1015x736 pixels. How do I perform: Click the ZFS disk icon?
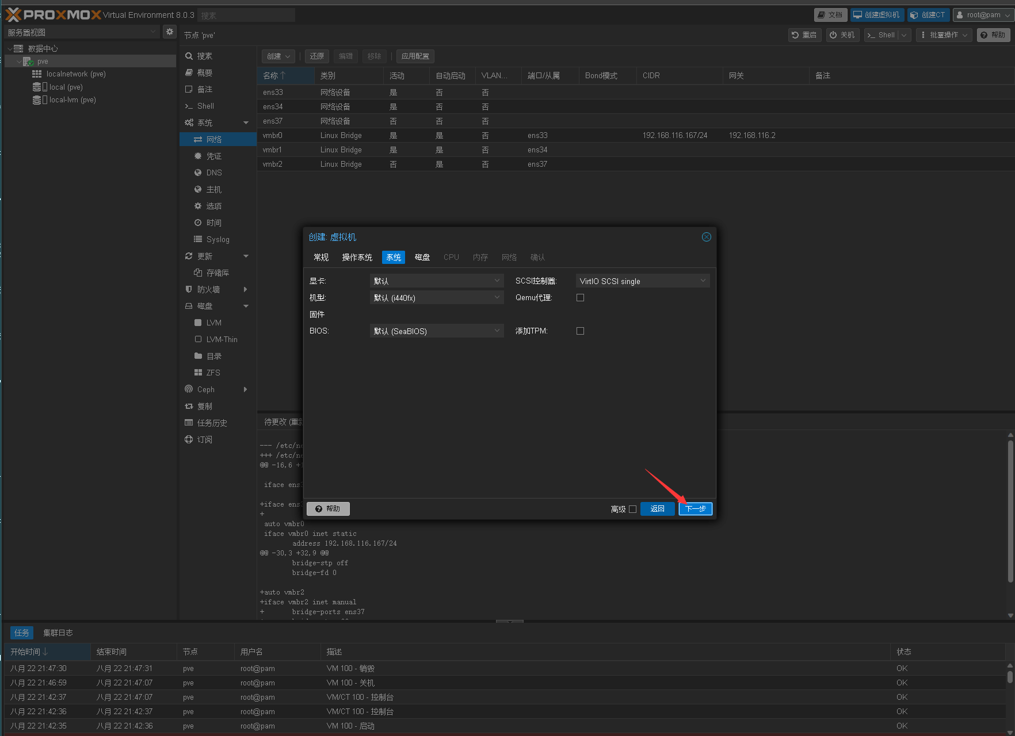[x=198, y=373]
